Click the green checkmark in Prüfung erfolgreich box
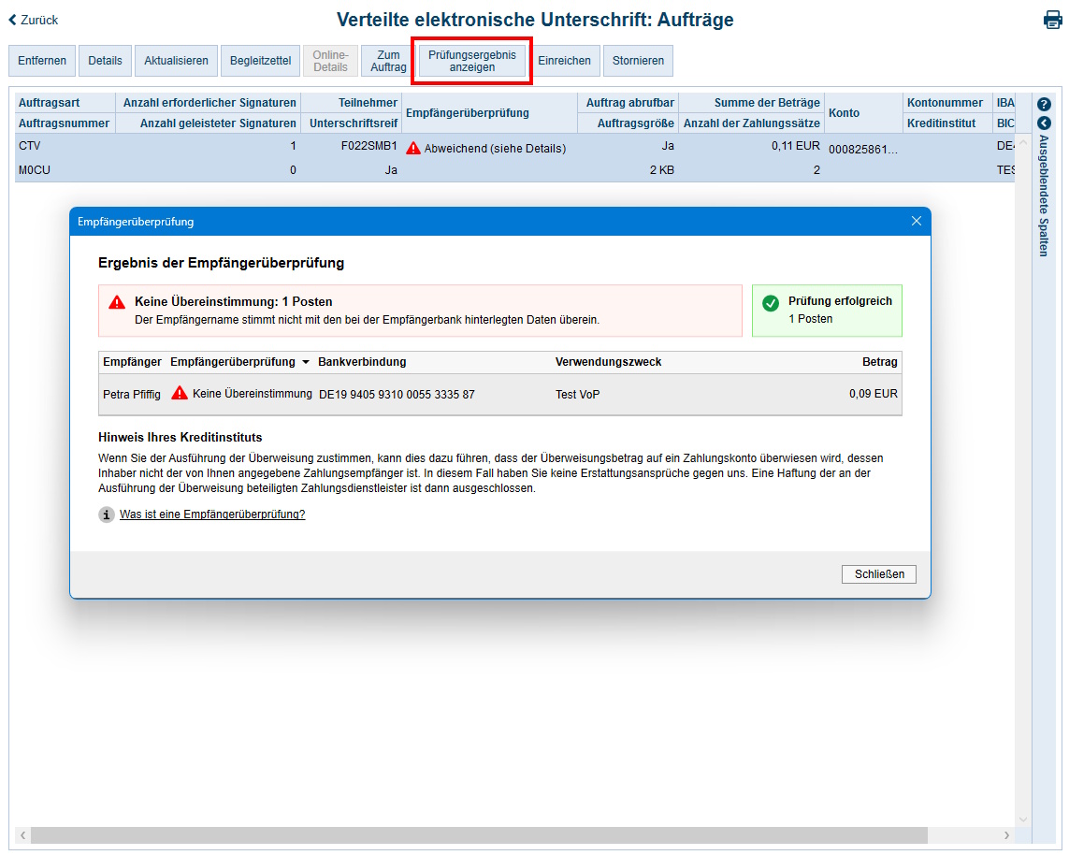Image resolution: width=1069 pixels, height=855 pixels. (771, 303)
